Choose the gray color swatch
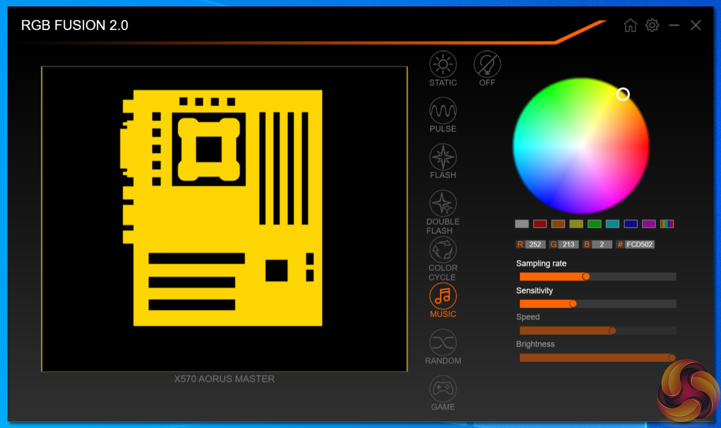The width and height of the screenshot is (721, 428). [522, 224]
